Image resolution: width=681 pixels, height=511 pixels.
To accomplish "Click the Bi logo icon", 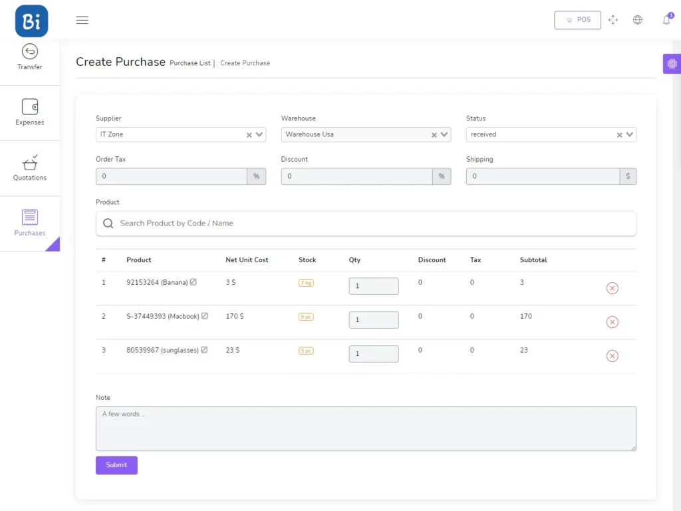I will click(x=31, y=21).
